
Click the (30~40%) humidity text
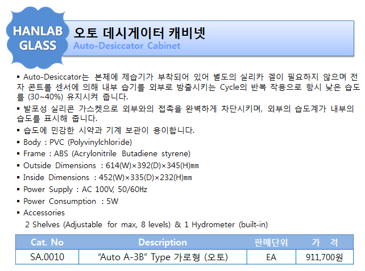pyautogui.click(x=45, y=97)
